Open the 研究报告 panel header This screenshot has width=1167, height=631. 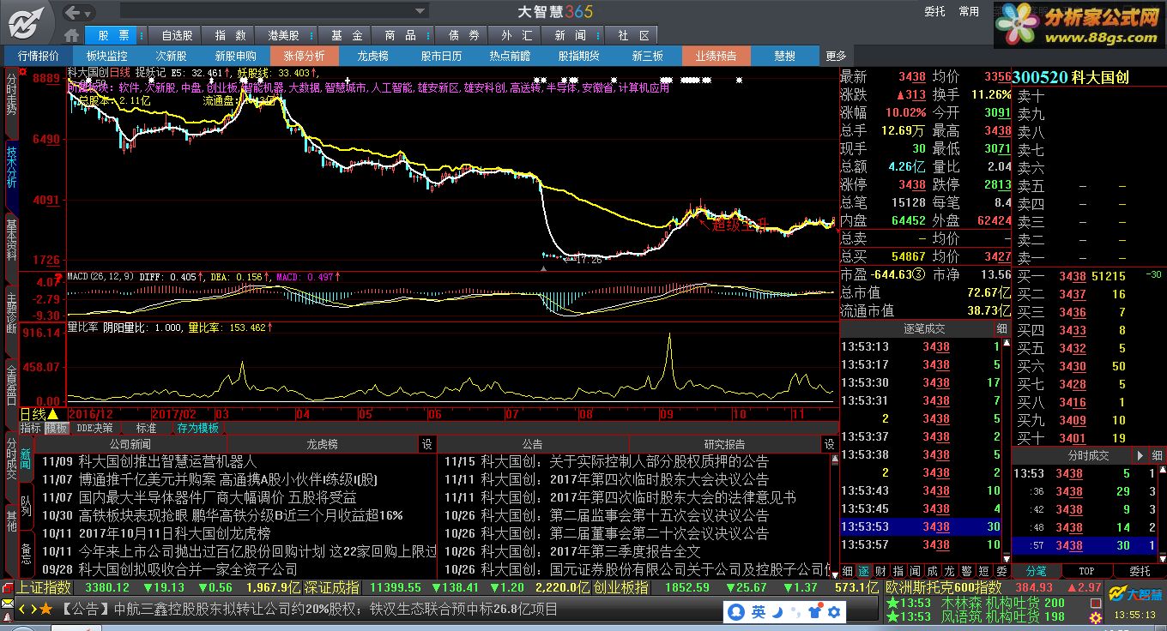[x=724, y=444]
